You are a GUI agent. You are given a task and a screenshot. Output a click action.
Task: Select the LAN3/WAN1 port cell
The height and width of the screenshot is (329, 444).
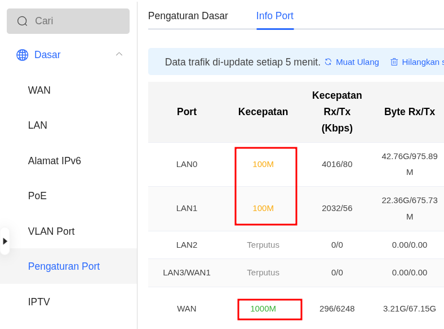click(x=187, y=273)
